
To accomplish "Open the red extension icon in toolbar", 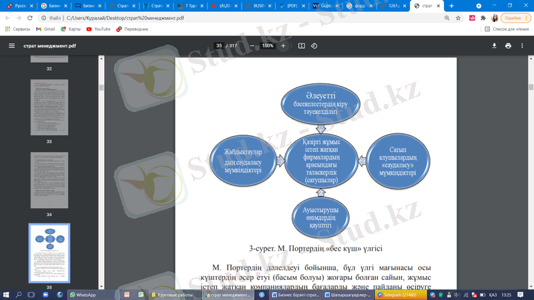I will (472, 18).
